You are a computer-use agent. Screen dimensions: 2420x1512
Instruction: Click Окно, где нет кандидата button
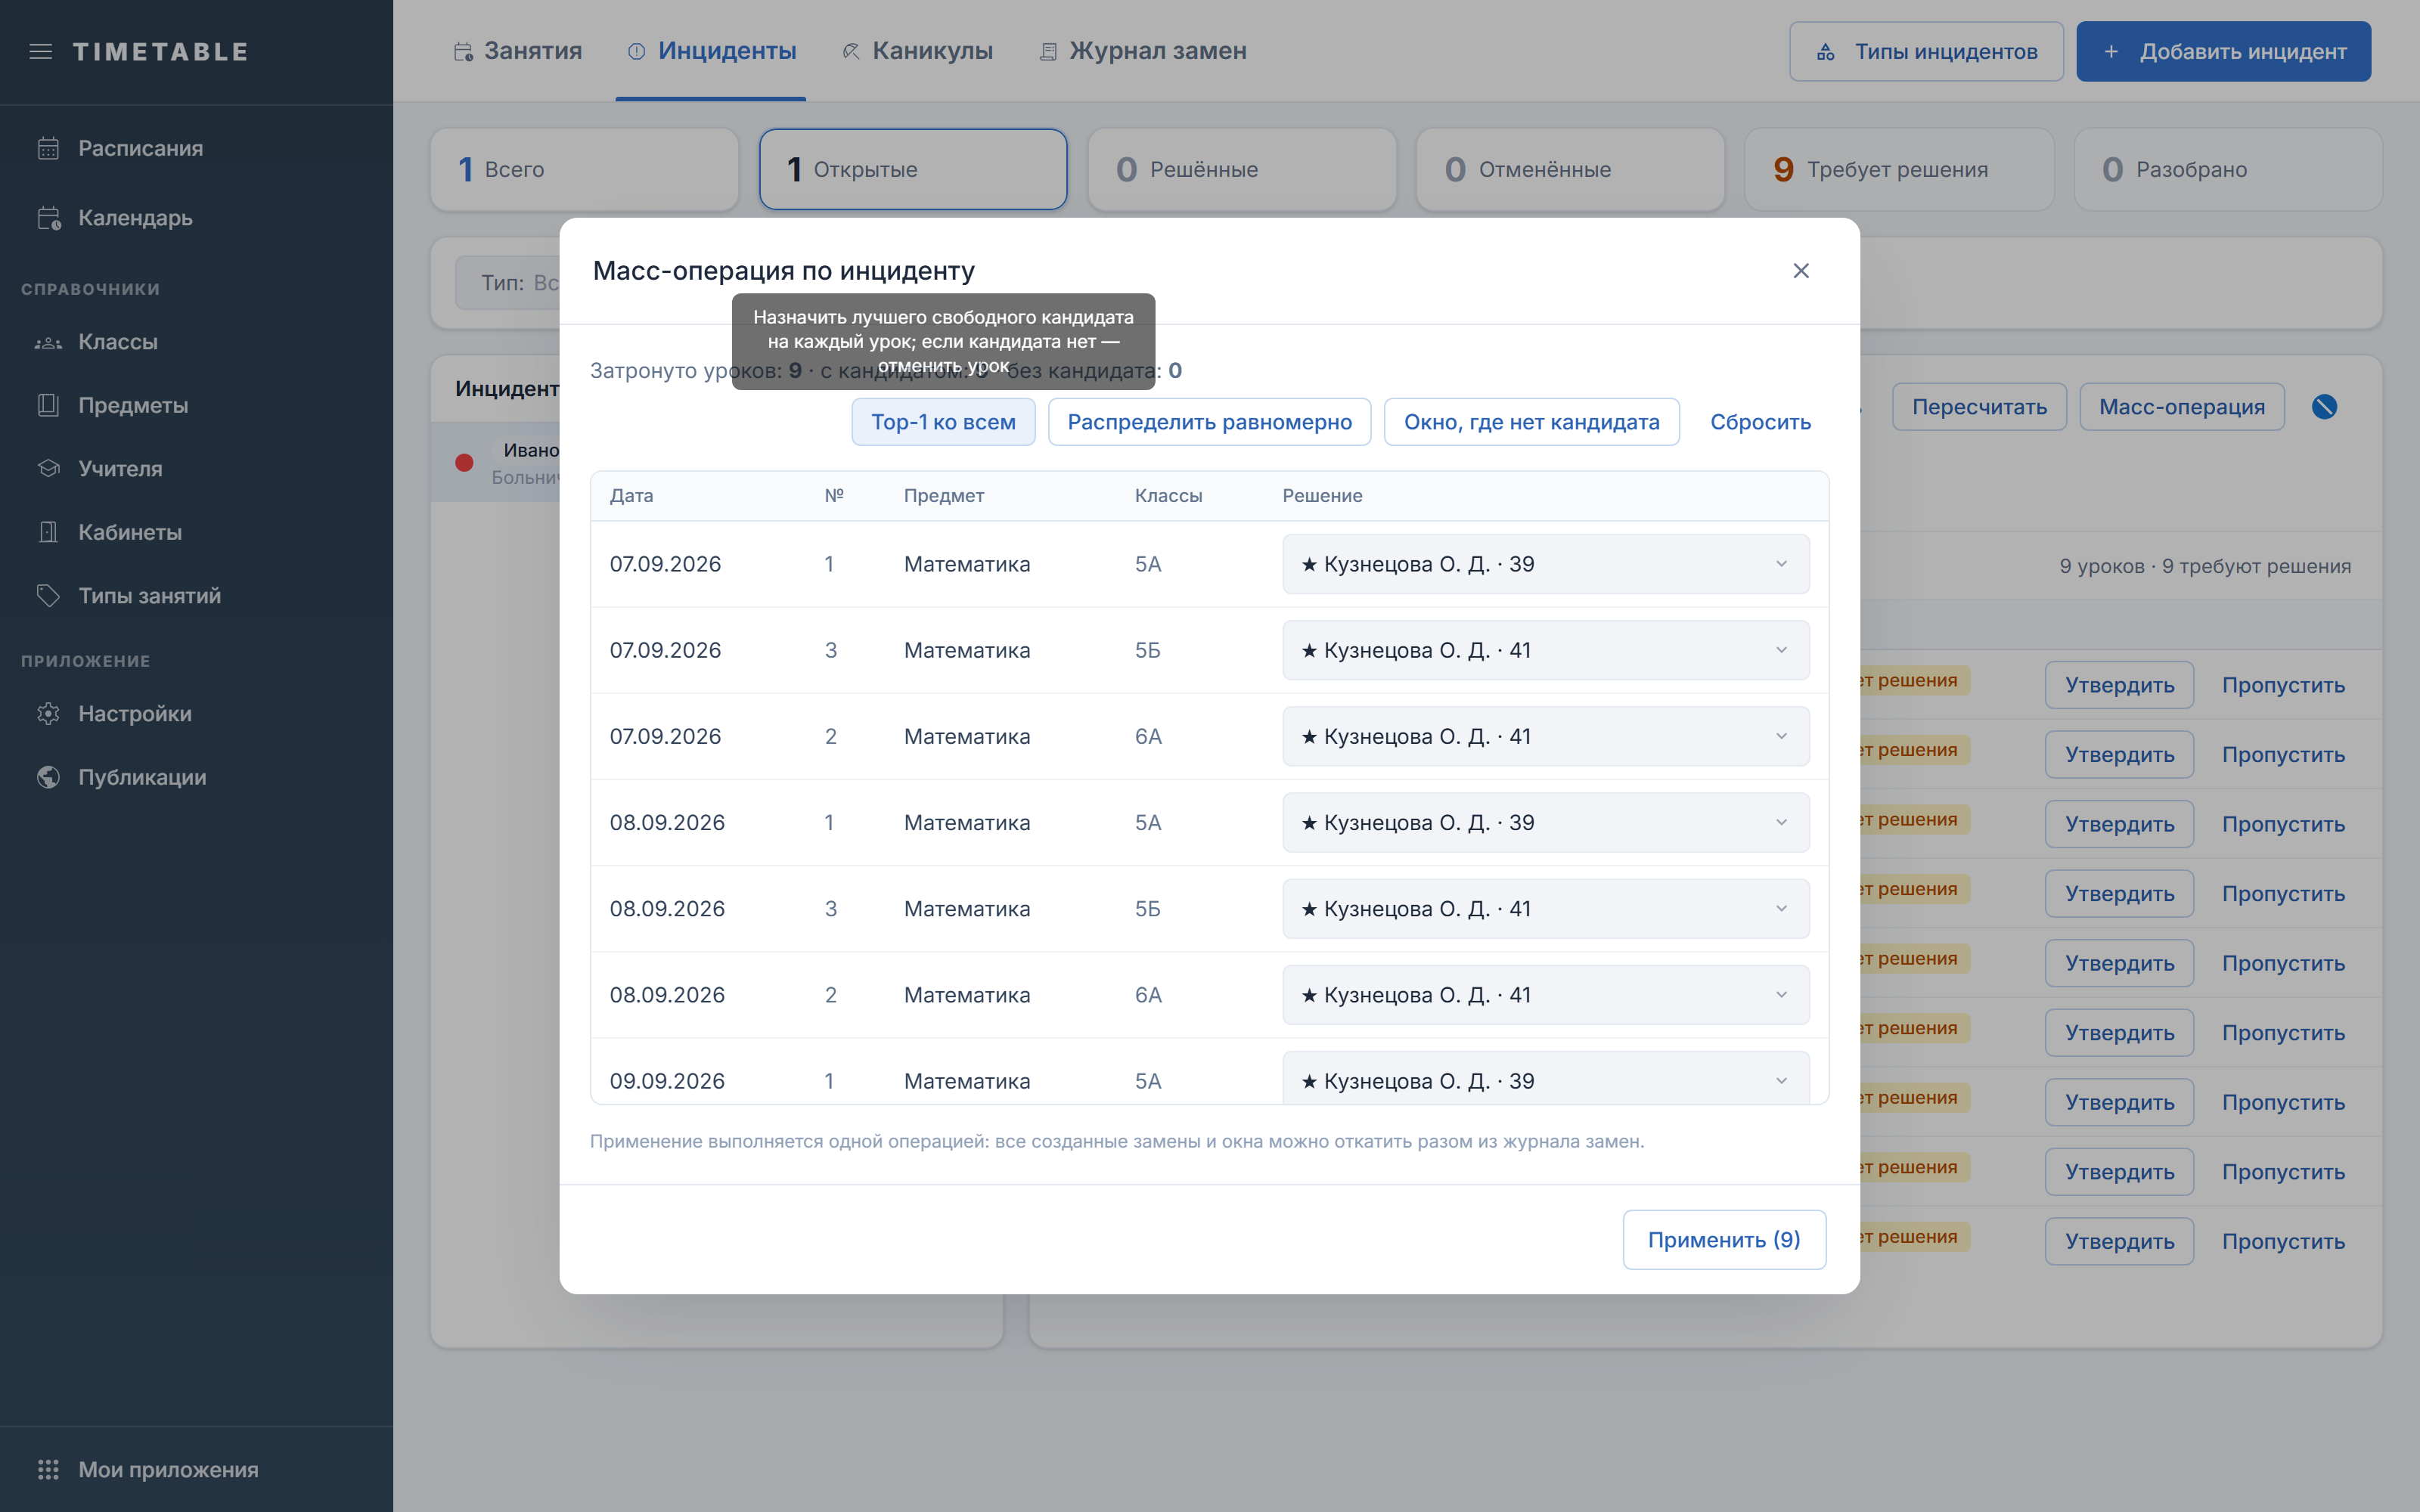pyautogui.click(x=1531, y=422)
